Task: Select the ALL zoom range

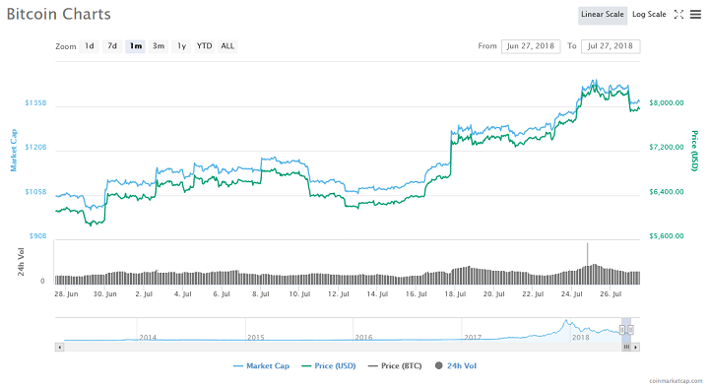Action: point(227,46)
